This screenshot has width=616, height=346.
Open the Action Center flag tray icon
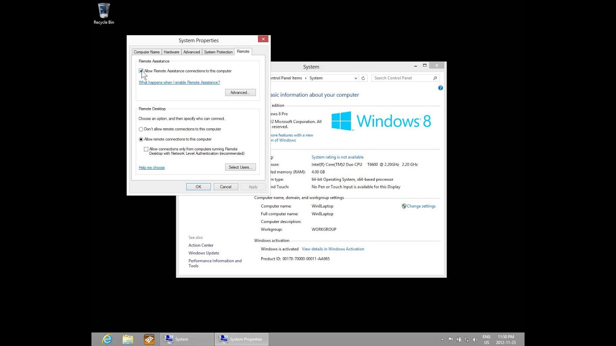(x=450, y=339)
